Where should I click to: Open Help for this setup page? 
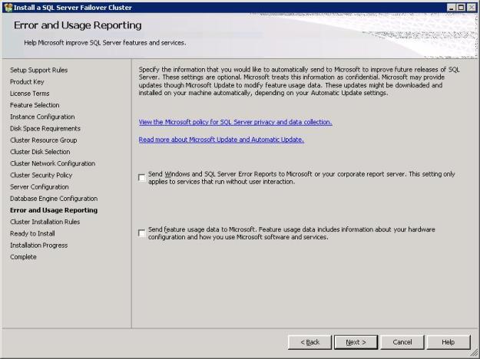[x=448, y=342]
